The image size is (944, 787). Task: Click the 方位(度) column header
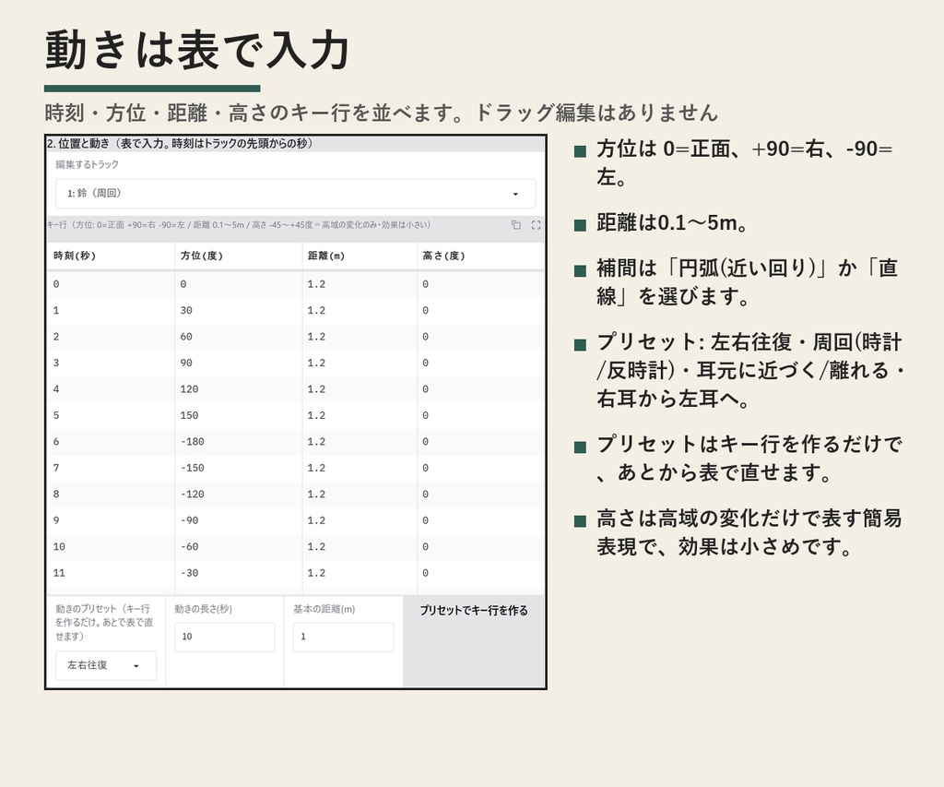(x=239, y=256)
